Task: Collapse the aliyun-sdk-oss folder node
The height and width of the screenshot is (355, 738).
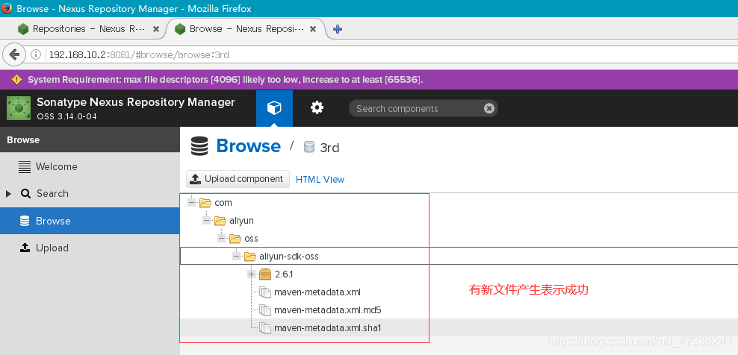Action: click(236, 257)
